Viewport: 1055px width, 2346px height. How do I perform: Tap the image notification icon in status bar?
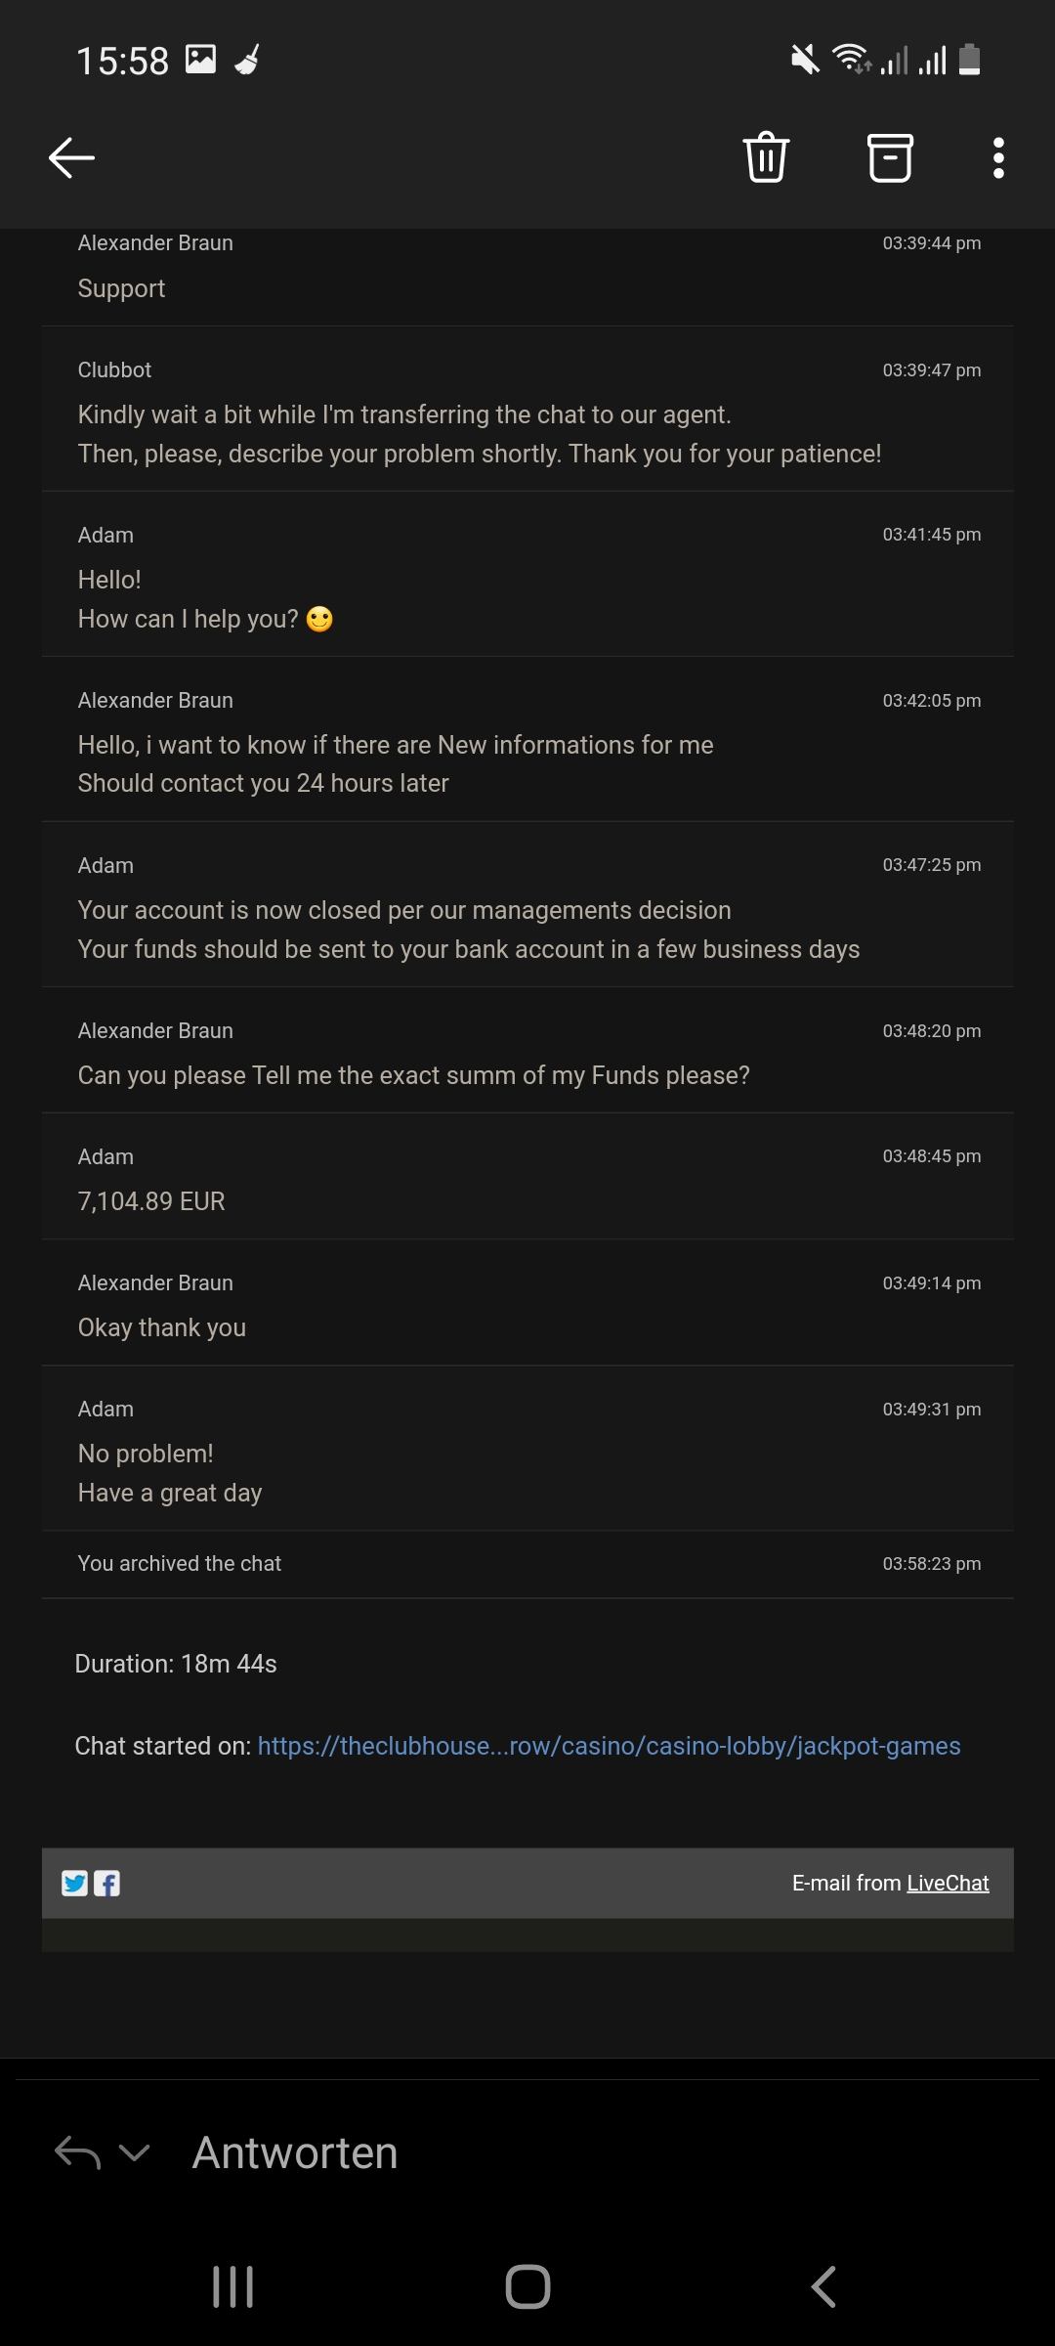[200, 60]
